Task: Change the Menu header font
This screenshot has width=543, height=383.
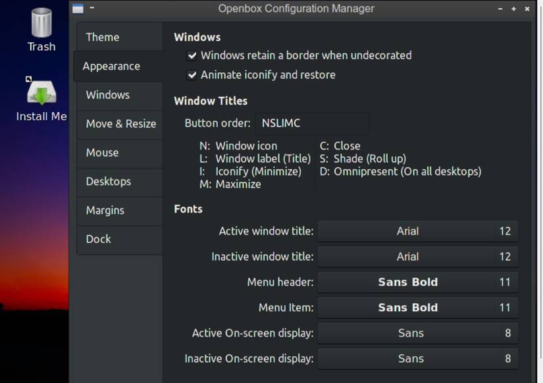Action: [417, 282]
